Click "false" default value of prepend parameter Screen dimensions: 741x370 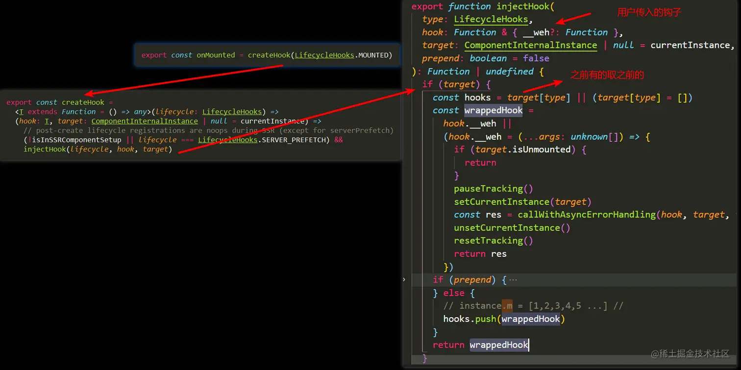click(x=536, y=58)
